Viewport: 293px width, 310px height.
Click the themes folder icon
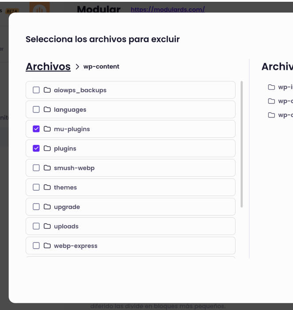47,187
